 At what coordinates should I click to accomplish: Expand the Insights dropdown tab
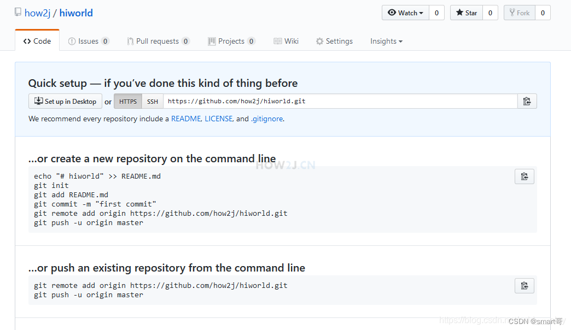coord(386,41)
